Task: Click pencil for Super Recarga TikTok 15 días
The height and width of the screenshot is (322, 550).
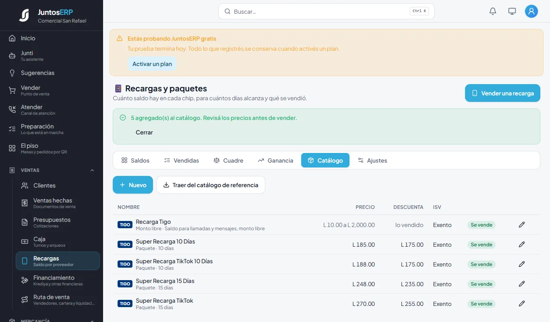Action: (x=522, y=303)
